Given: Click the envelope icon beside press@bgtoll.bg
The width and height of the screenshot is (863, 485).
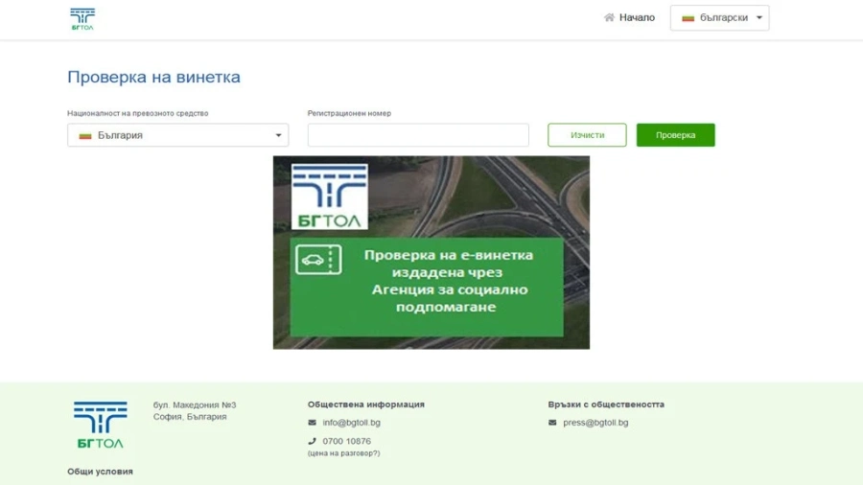Looking at the screenshot, I should 552,423.
